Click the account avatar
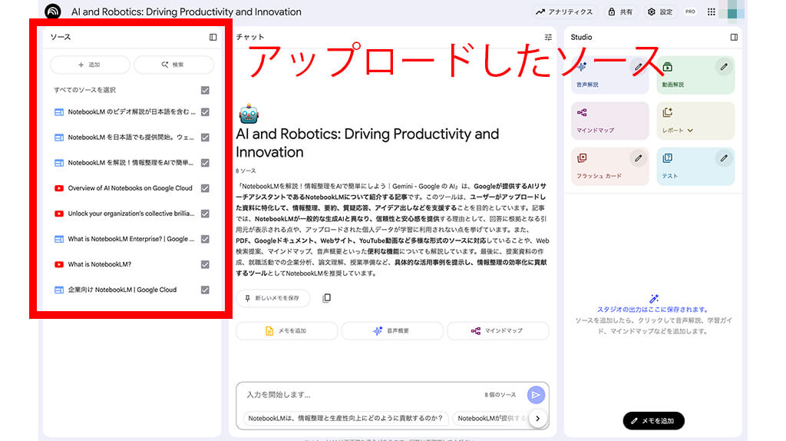This screenshot has width=786, height=441. point(733,11)
